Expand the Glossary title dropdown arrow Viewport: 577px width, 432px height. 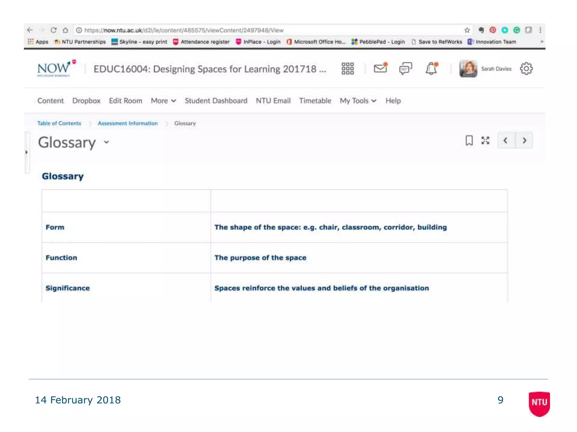coord(106,142)
